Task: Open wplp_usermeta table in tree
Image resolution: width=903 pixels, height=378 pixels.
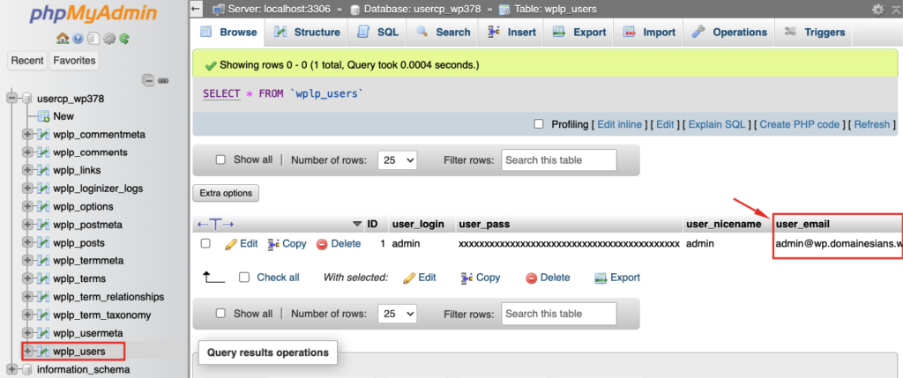Action: [x=87, y=333]
